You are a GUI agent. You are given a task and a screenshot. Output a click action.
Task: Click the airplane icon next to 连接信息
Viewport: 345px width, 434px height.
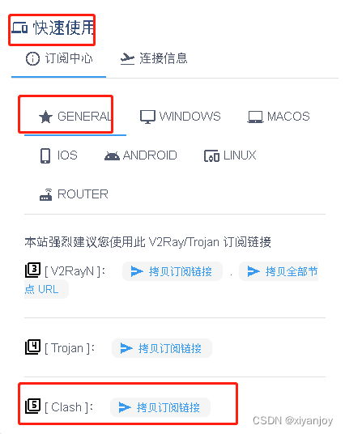pyautogui.click(x=127, y=58)
